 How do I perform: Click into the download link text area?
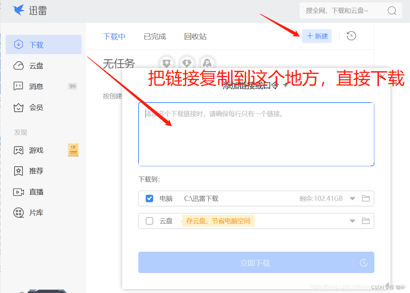click(256, 134)
